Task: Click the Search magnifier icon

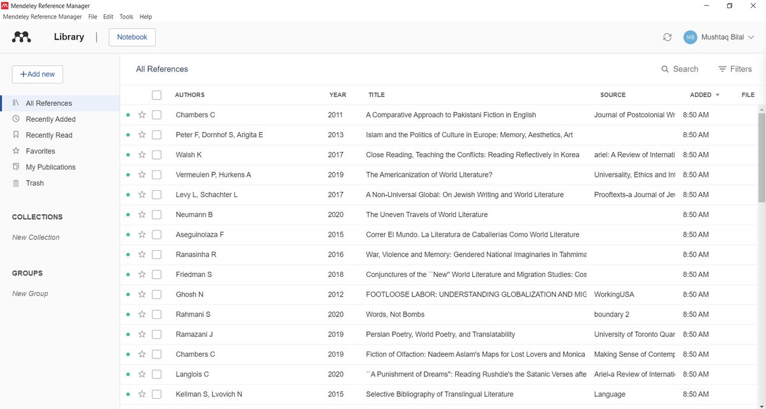Action: [x=665, y=69]
